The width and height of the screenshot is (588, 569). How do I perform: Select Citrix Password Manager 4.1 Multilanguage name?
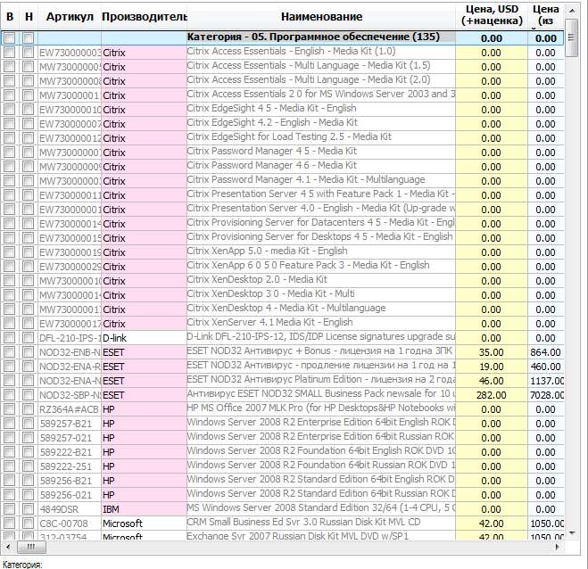tap(306, 179)
